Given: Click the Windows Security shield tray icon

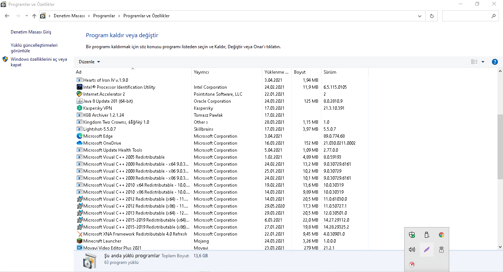Looking at the screenshot, I should click(x=412, y=235).
